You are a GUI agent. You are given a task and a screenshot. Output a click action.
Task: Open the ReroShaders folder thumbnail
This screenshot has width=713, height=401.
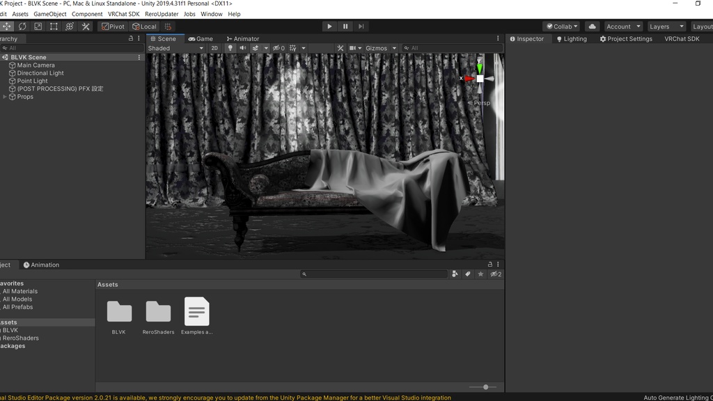158,312
